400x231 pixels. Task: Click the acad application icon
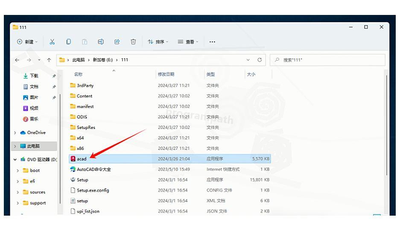(x=73, y=159)
